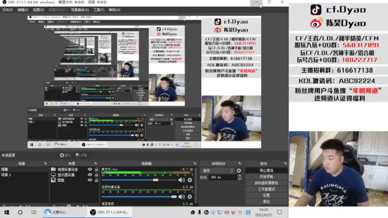Open the 文件(F) menu
The height and width of the screenshot is (218, 388).
(x=7, y=10)
